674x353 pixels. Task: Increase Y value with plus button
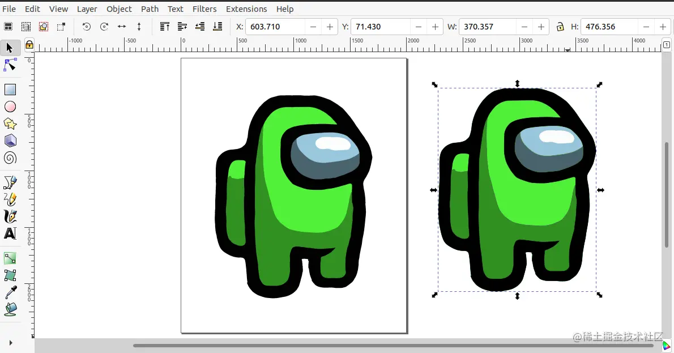pos(435,27)
